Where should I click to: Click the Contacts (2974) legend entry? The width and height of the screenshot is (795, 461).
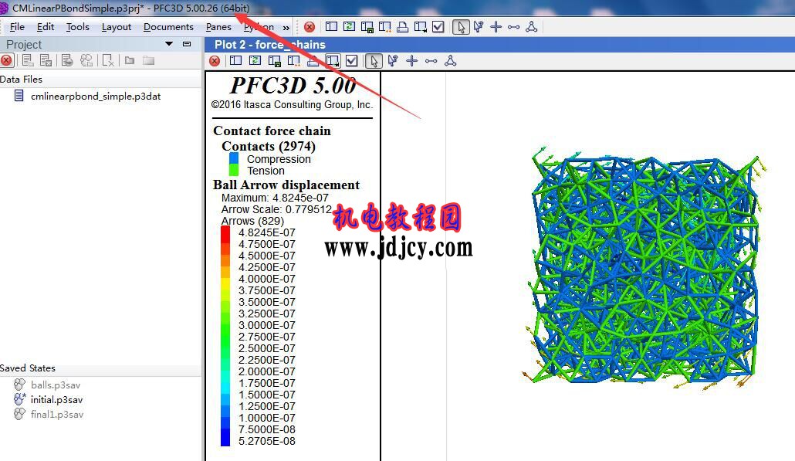[268, 146]
